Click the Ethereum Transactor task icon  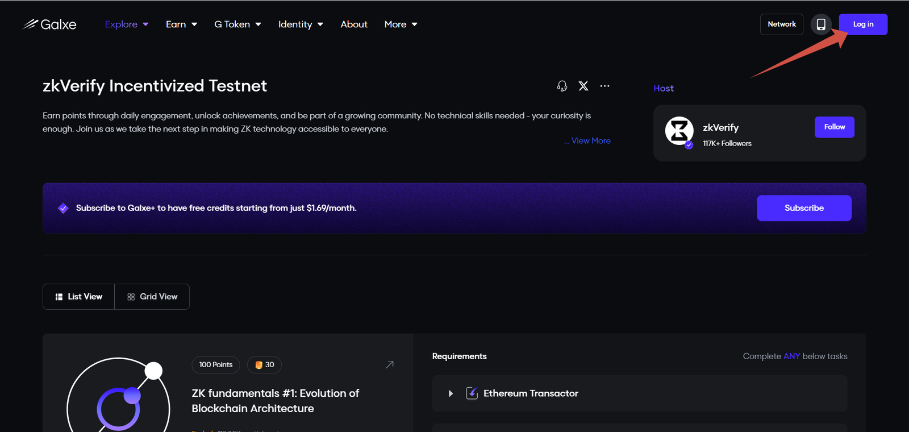[472, 393]
